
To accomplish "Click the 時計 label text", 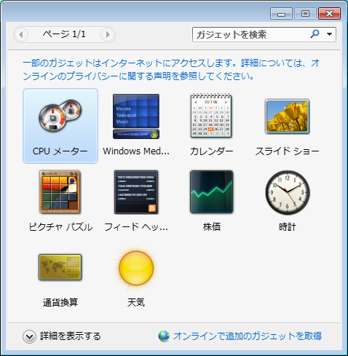I will tap(288, 227).
